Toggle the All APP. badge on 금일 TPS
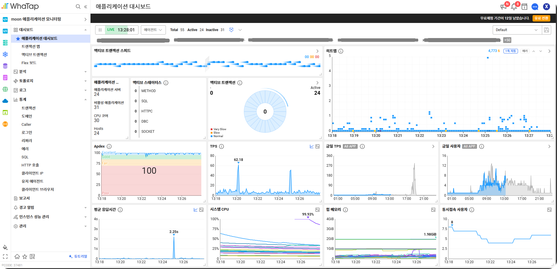The width and height of the screenshot is (557, 269). point(350,146)
